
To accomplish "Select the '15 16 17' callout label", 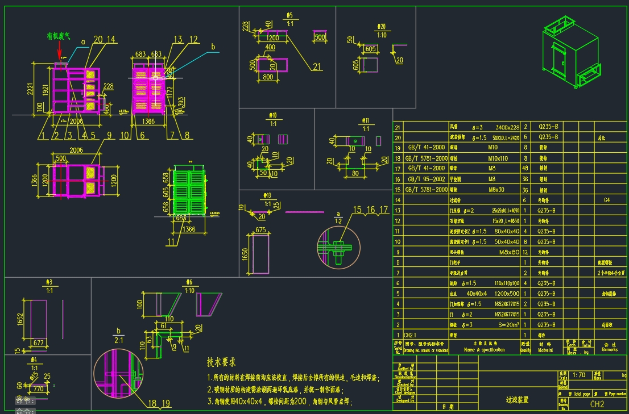I will point(371,210).
